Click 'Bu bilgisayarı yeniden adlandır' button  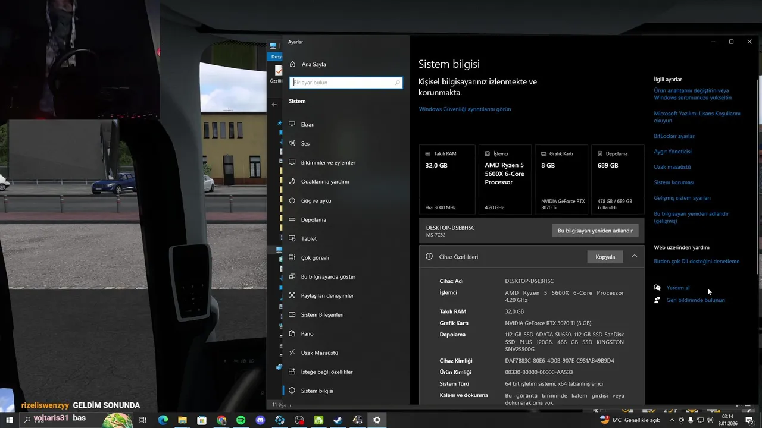595,231
